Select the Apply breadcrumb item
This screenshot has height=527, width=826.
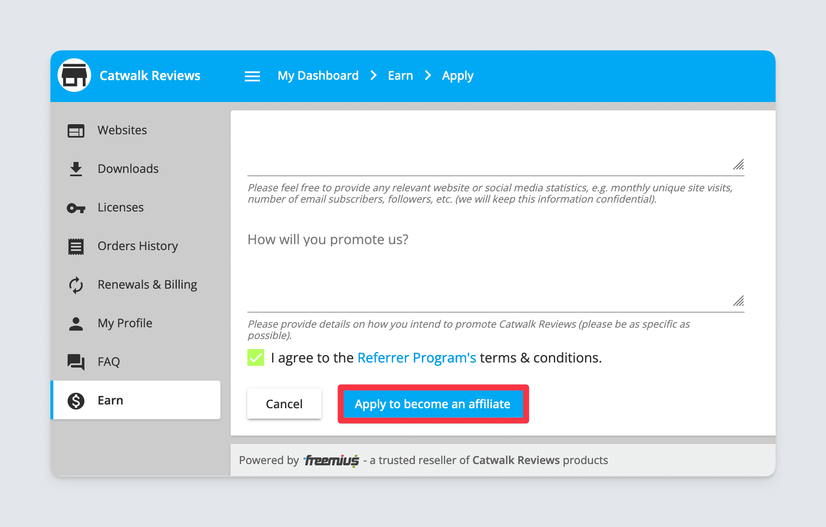457,76
